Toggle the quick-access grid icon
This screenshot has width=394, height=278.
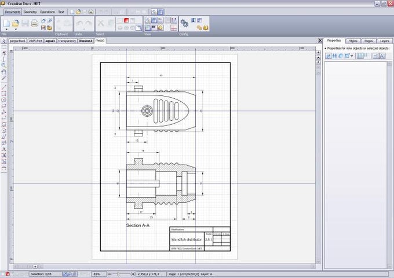(x=160, y=12)
